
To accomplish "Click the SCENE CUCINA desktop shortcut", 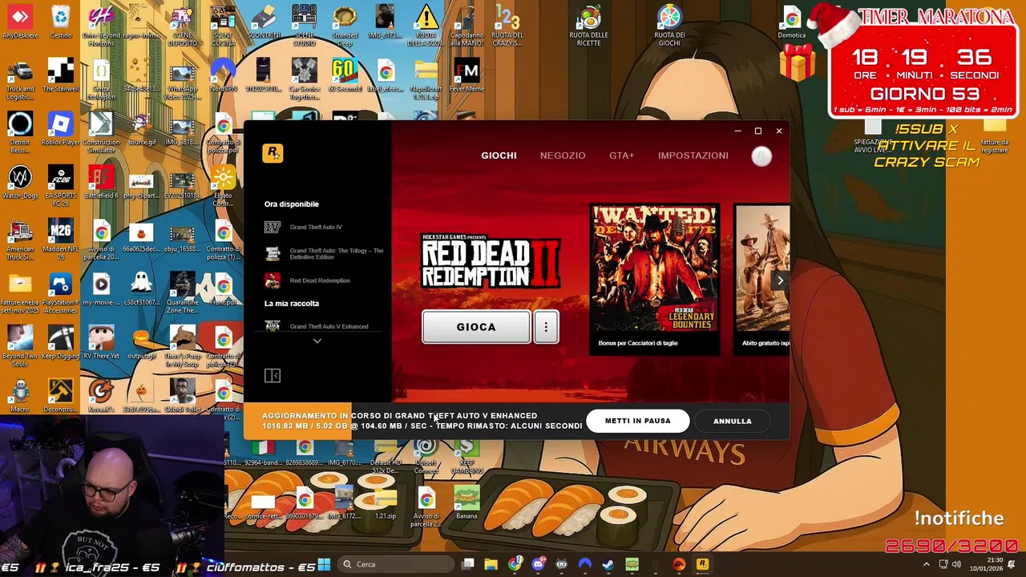I will [x=223, y=25].
